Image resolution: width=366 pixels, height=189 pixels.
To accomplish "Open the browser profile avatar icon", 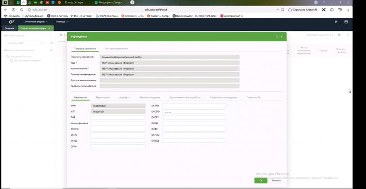I will point(316,2).
